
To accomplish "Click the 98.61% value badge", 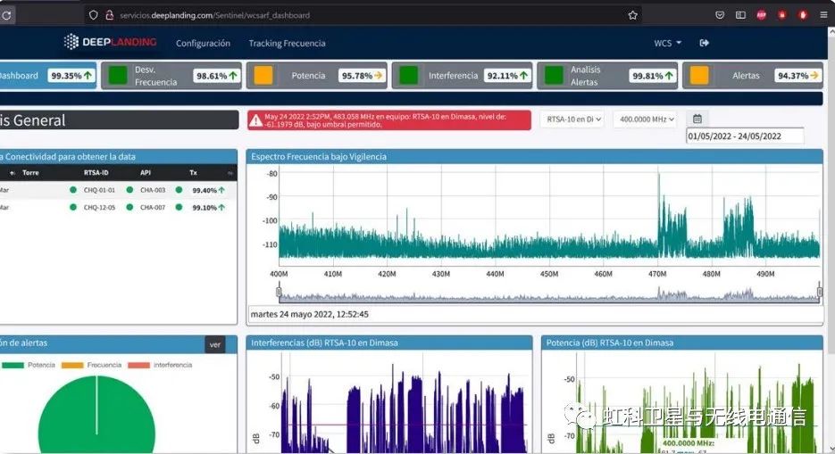I will coord(217,76).
